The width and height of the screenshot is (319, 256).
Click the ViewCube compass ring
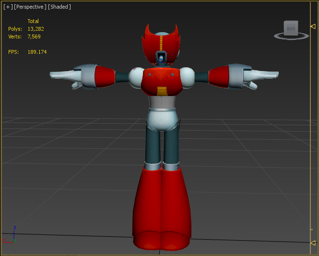(x=291, y=37)
